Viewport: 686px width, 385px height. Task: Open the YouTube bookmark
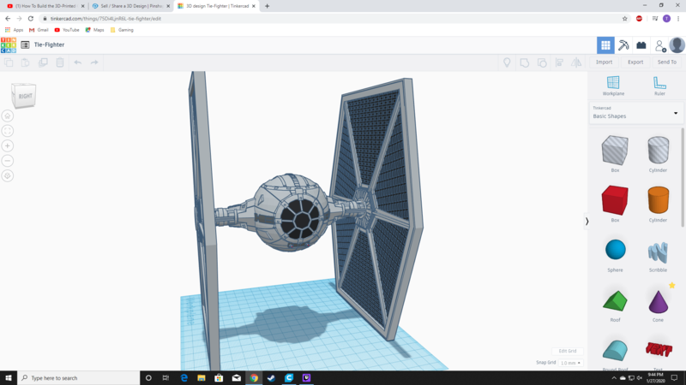(67, 30)
